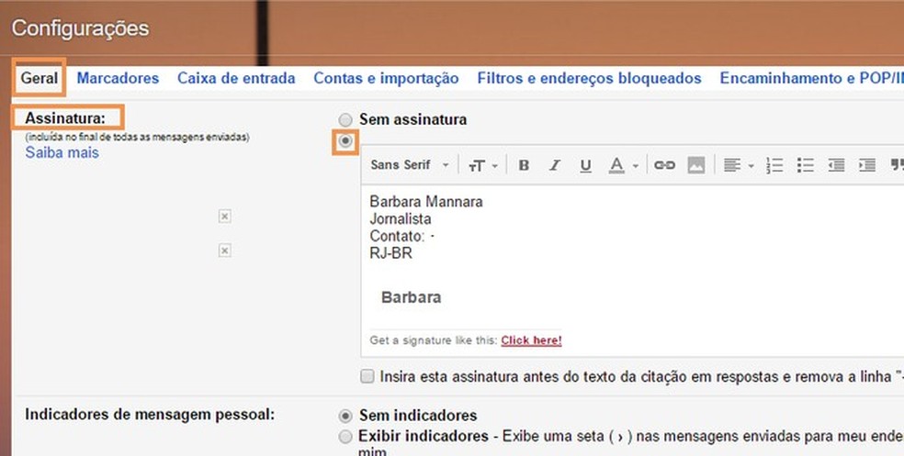Select the Sem indicadores radio option

[x=345, y=416]
